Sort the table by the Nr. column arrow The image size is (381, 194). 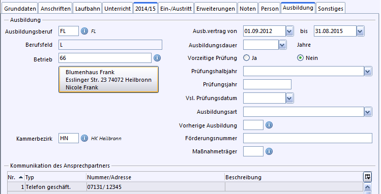point(21,178)
